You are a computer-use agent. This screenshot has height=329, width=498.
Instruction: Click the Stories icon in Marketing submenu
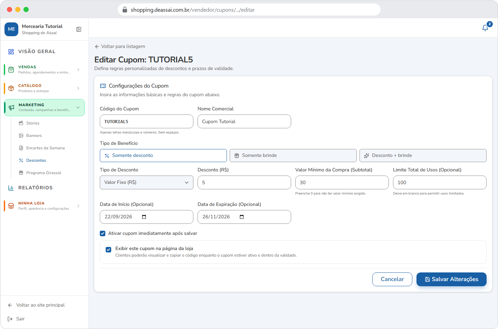pyautogui.click(x=21, y=123)
